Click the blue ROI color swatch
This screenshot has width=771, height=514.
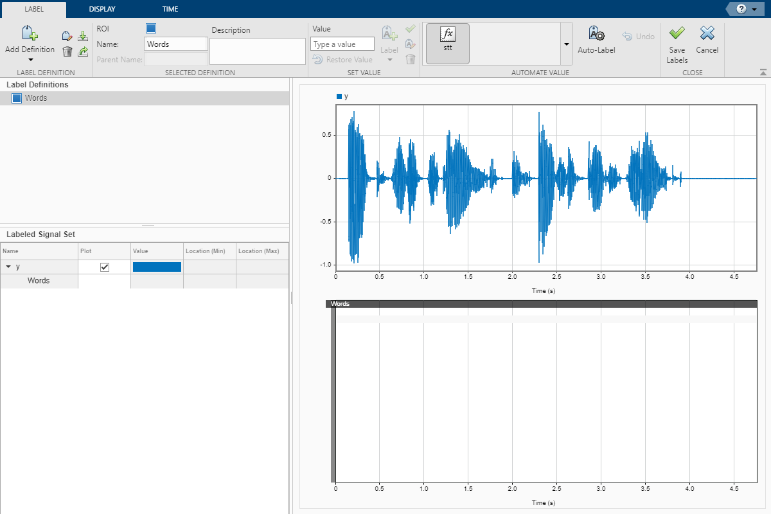click(x=151, y=28)
